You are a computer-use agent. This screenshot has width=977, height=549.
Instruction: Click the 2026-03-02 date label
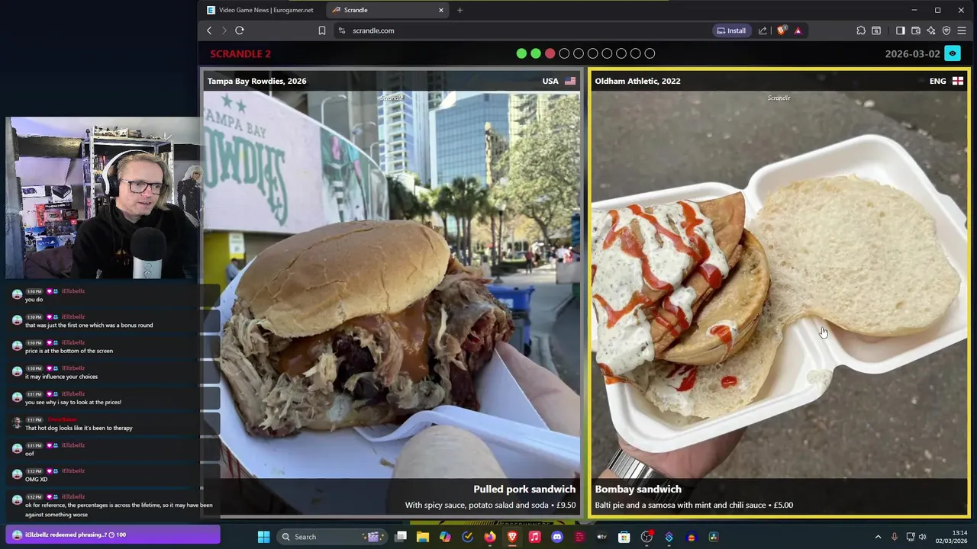912,53
